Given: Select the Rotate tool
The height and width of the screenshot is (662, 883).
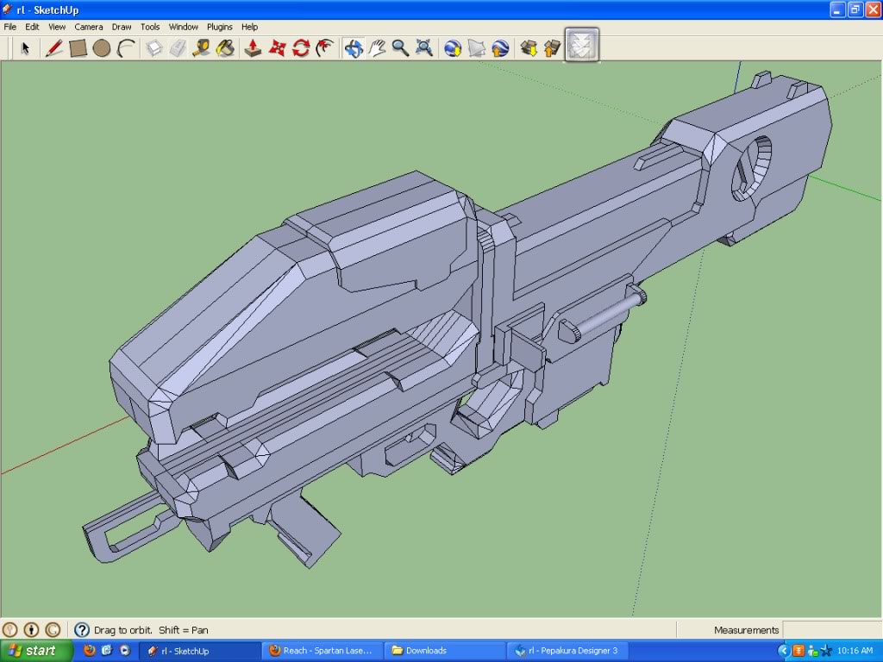Looking at the screenshot, I should 301,48.
